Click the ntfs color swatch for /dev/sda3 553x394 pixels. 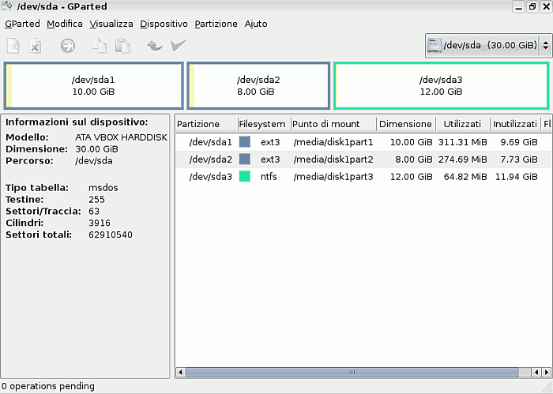click(245, 176)
